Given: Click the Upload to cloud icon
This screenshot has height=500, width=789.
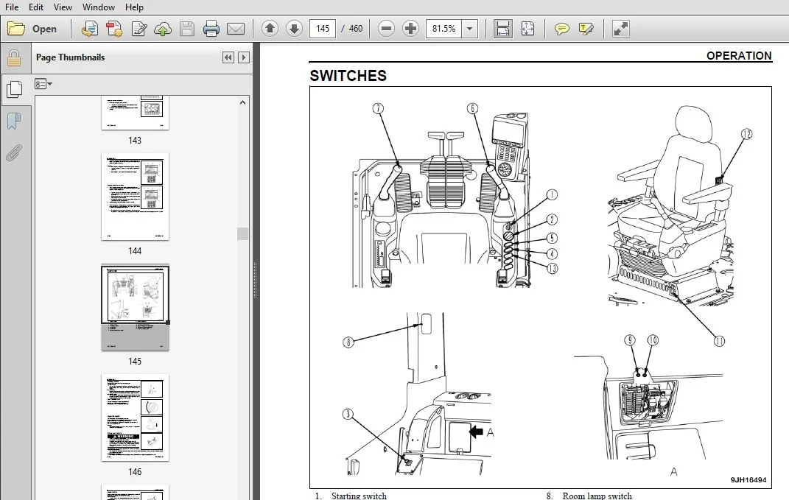Looking at the screenshot, I should (x=163, y=29).
